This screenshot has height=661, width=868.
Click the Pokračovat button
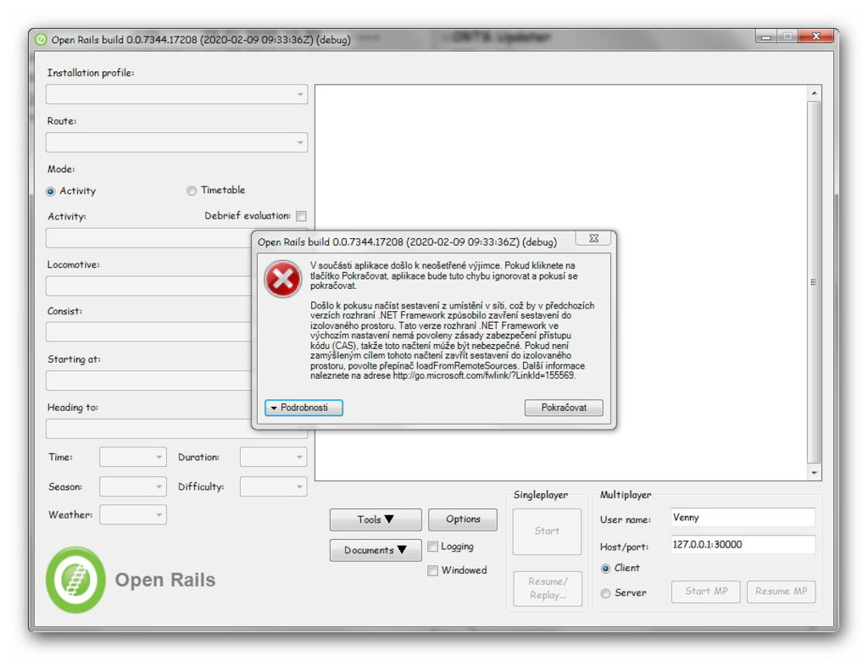click(564, 408)
